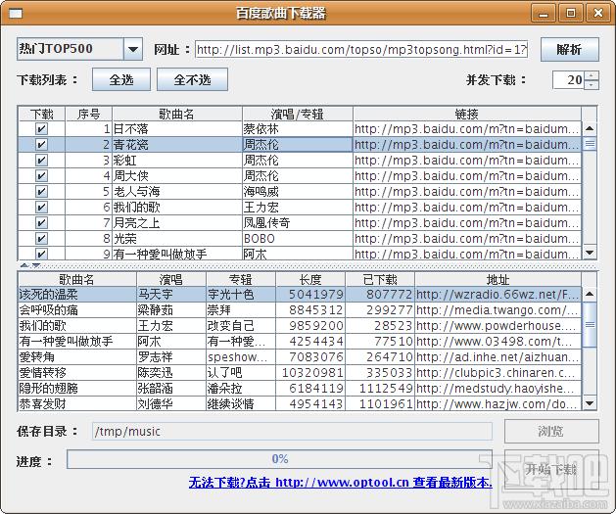The width and height of the screenshot is (616, 514).
Task: Click the 演唱/专辑 column header
Action: coord(298,114)
